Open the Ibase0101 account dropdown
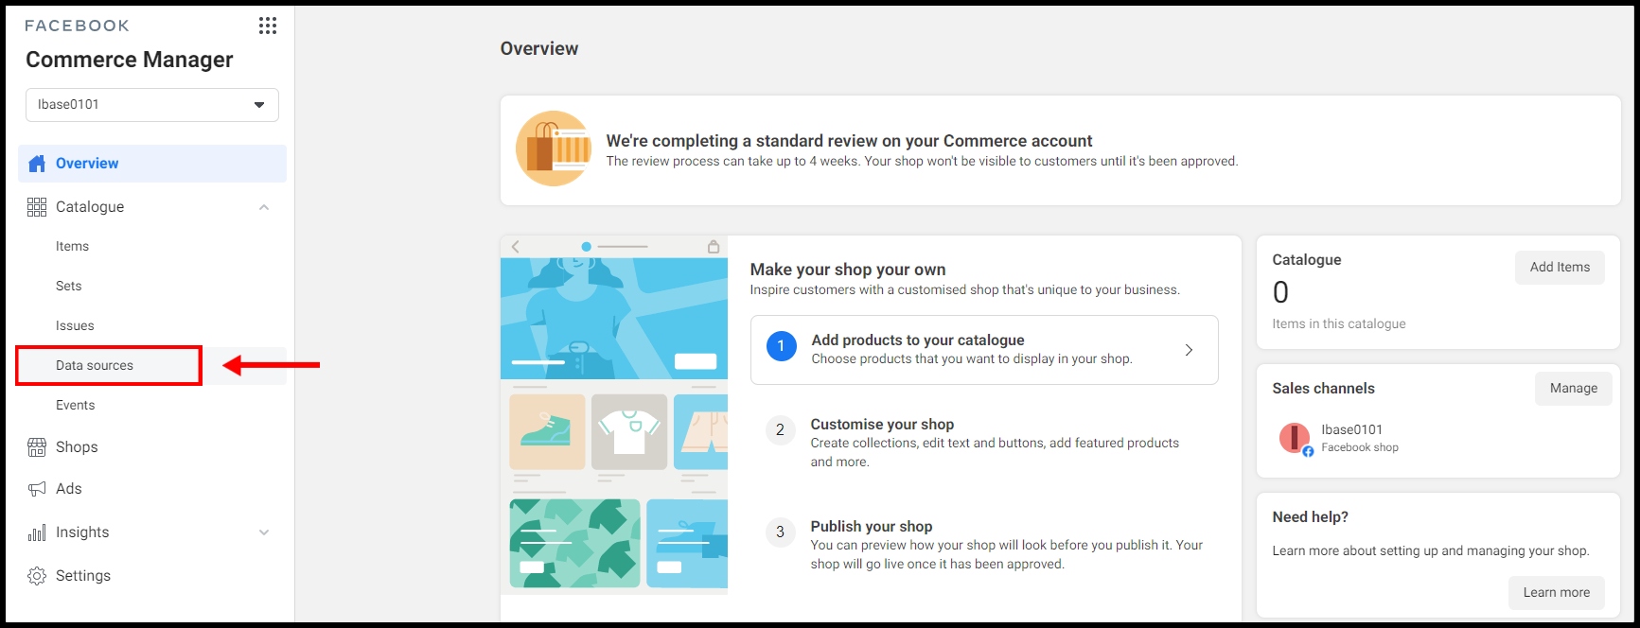 click(x=152, y=105)
